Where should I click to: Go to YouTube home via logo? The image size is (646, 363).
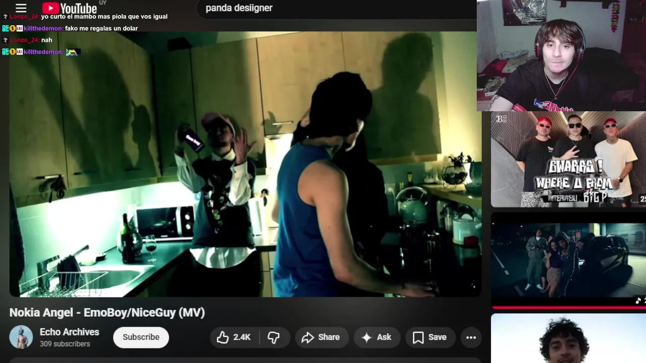coord(70,8)
